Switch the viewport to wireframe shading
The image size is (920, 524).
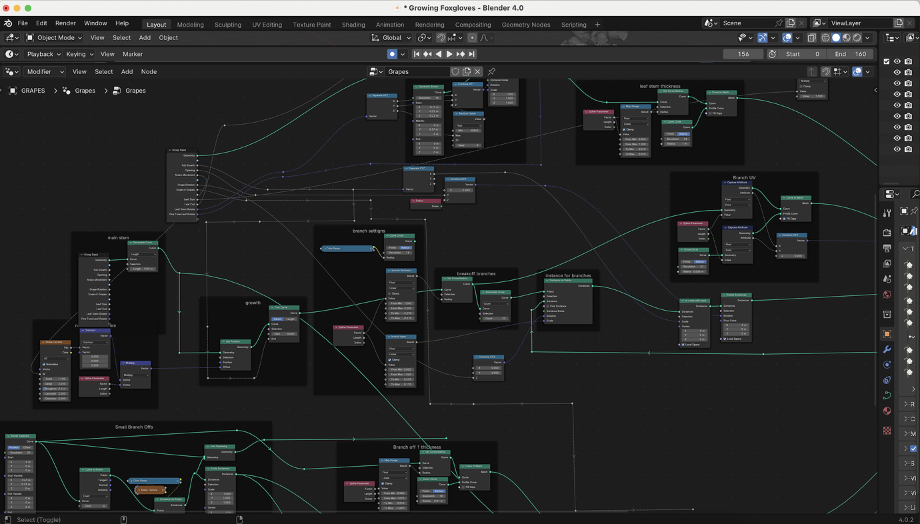[x=825, y=37]
